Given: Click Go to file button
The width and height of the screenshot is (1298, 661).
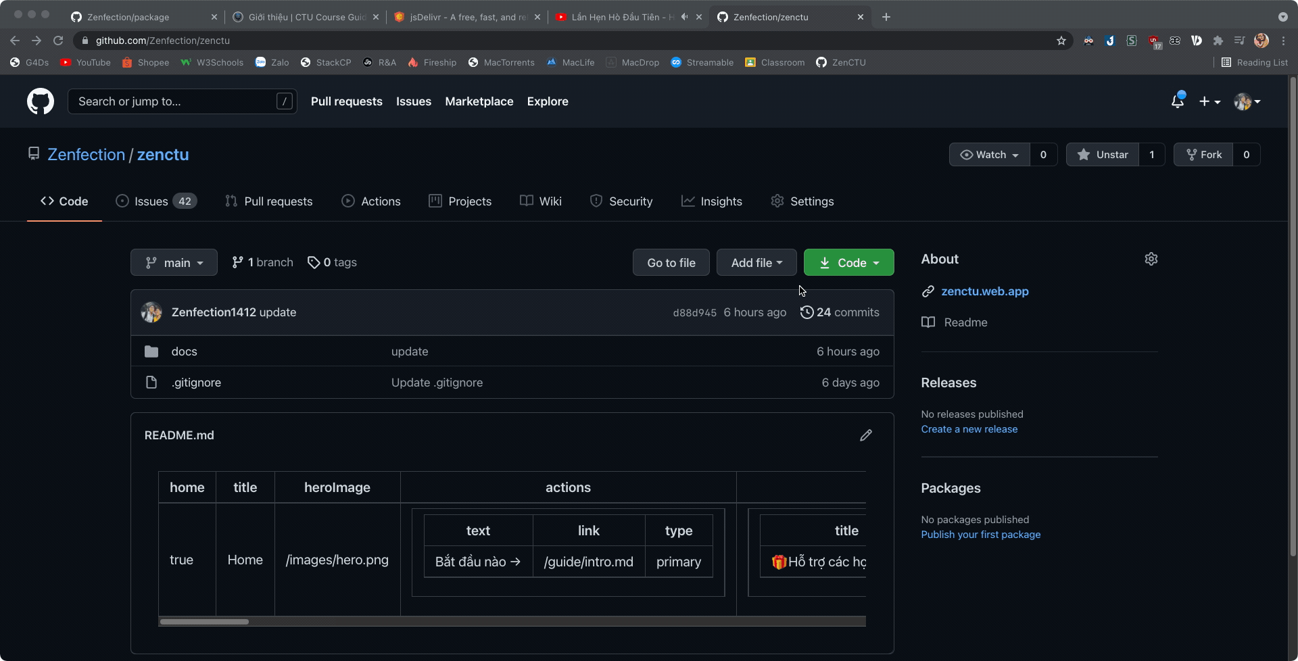Looking at the screenshot, I should pyautogui.click(x=671, y=262).
